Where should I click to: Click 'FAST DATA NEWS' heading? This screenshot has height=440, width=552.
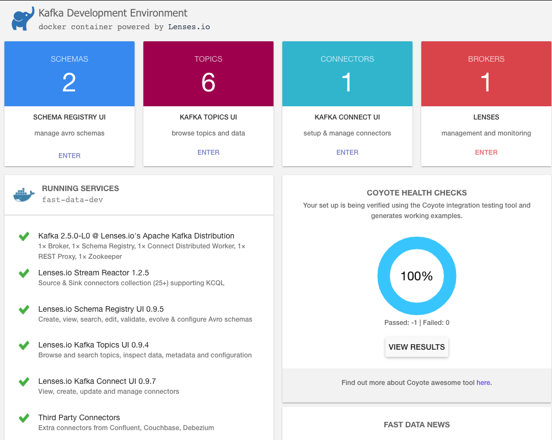click(x=417, y=425)
